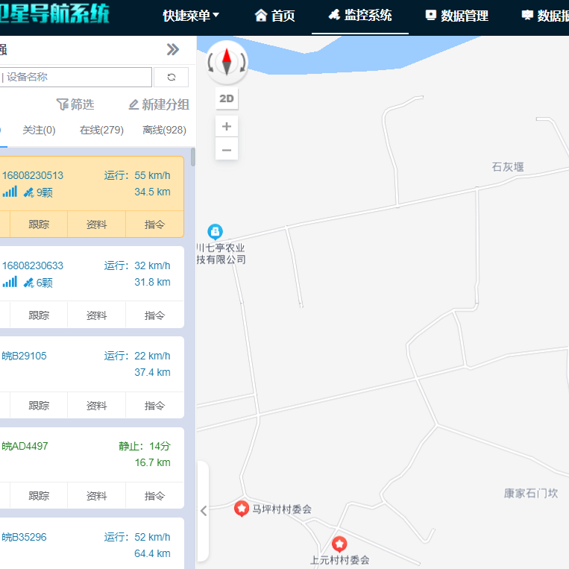Screen dimensions: 569x569
Task: Select device name 16808230633
Action: pyautogui.click(x=33, y=265)
